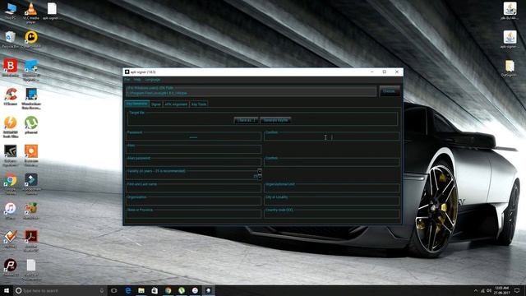Open the black and red P desktop icon

(11, 267)
